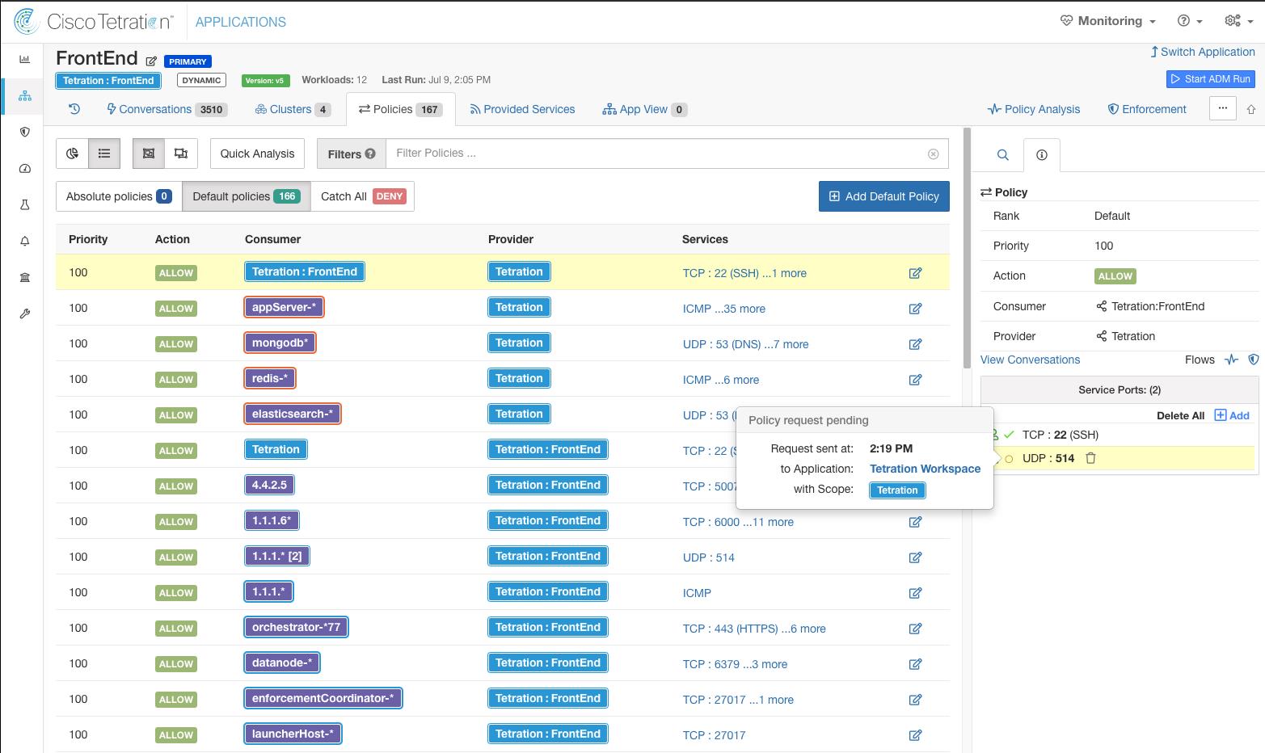Select the Policies tab

(x=400, y=109)
